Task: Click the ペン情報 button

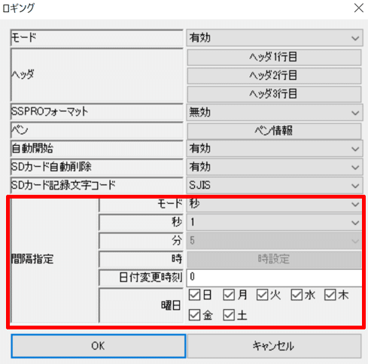Action: (x=274, y=131)
